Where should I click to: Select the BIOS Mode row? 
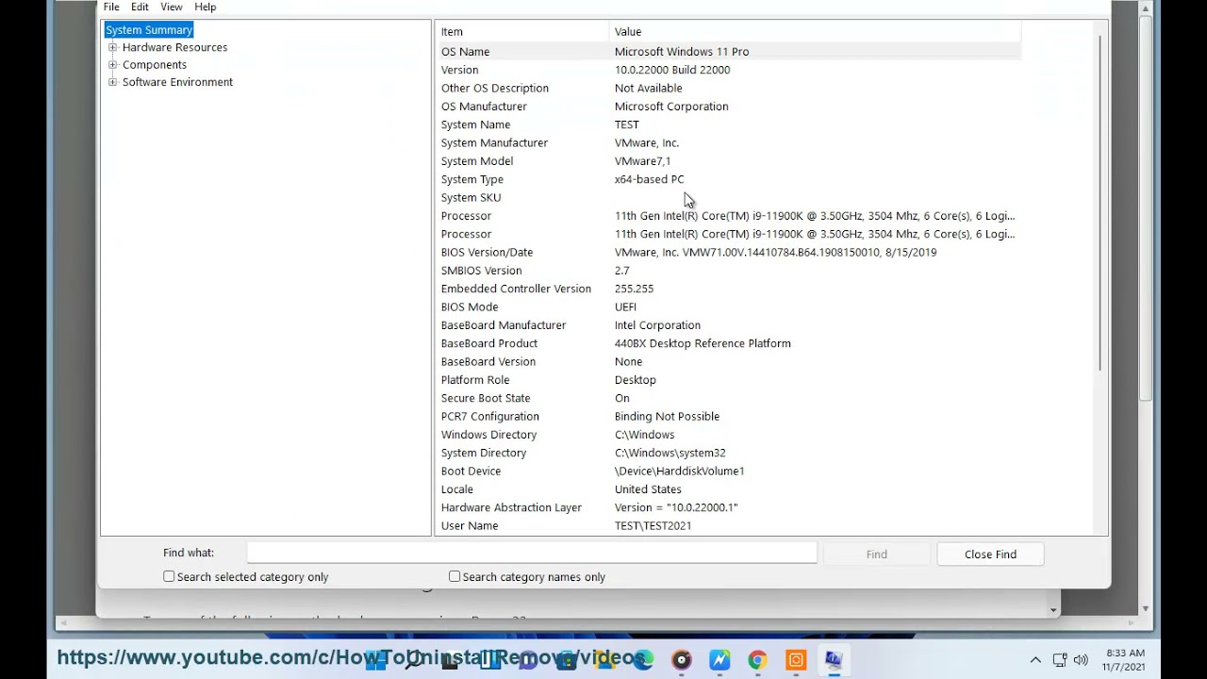pos(728,306)
